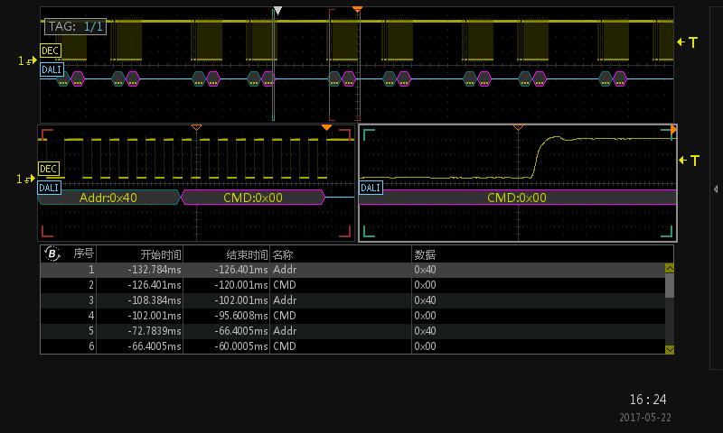
Task: Select the orange cursor marker atop overview
Action: [x=357, y=9]
